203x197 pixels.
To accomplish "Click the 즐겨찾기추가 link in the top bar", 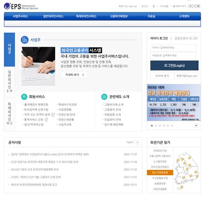I will click(179, 6).
